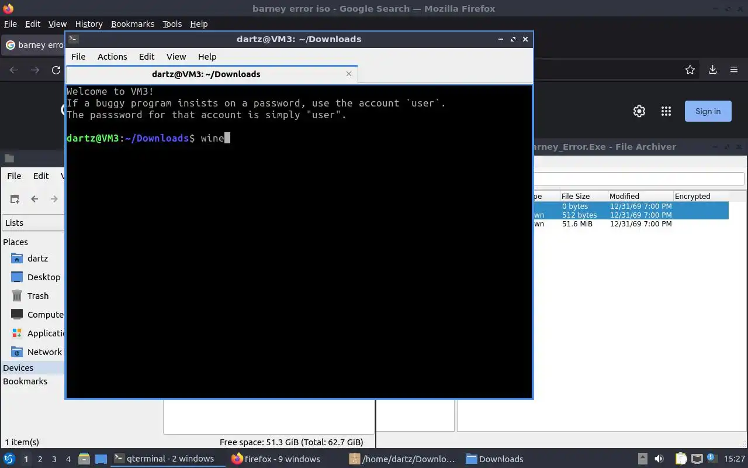Screen dimensions: 748x468
Task: Open the file manager File menu
Action: [x=14, y=175]
